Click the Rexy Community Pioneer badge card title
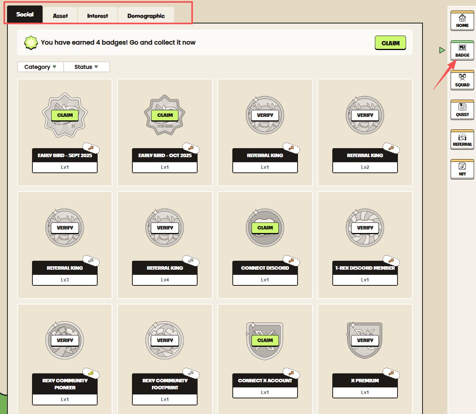 65,384
